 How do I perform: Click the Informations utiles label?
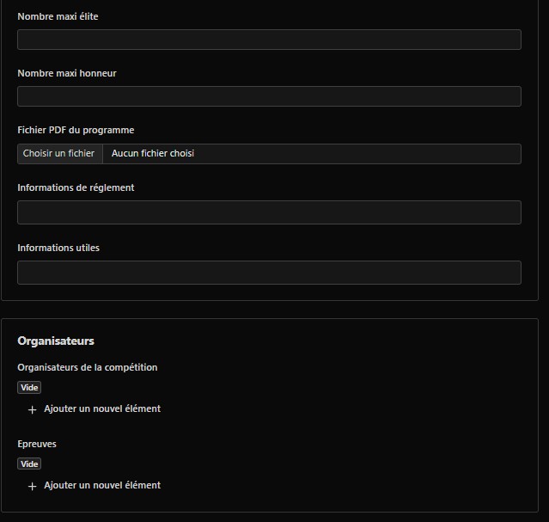pos(58,248)
